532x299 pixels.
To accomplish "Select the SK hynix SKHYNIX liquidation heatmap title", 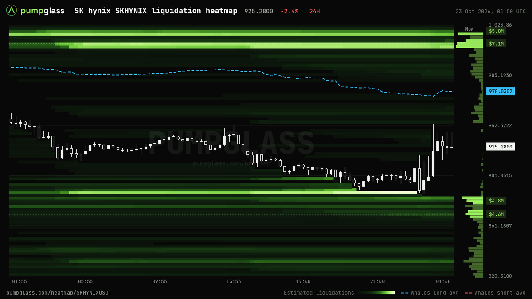I will pos(156,11).
